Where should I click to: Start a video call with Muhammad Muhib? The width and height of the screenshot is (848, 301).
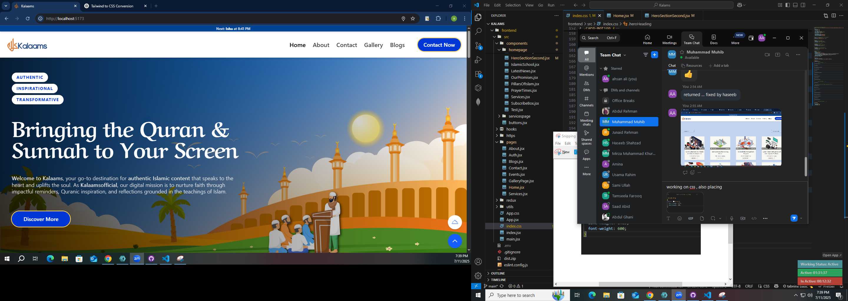click(x=767, y=55)
